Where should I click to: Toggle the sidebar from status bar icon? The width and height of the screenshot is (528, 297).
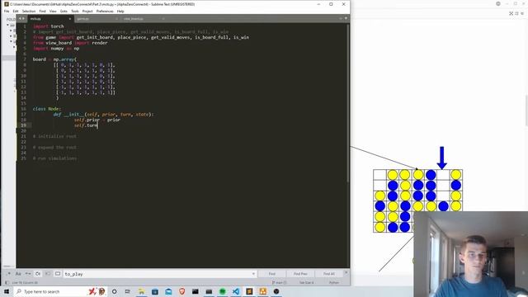pos(7,282)
